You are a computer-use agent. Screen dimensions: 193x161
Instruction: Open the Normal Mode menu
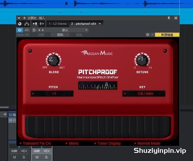(147, 143)
